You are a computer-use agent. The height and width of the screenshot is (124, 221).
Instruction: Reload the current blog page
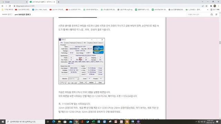[x=10, y=6]
